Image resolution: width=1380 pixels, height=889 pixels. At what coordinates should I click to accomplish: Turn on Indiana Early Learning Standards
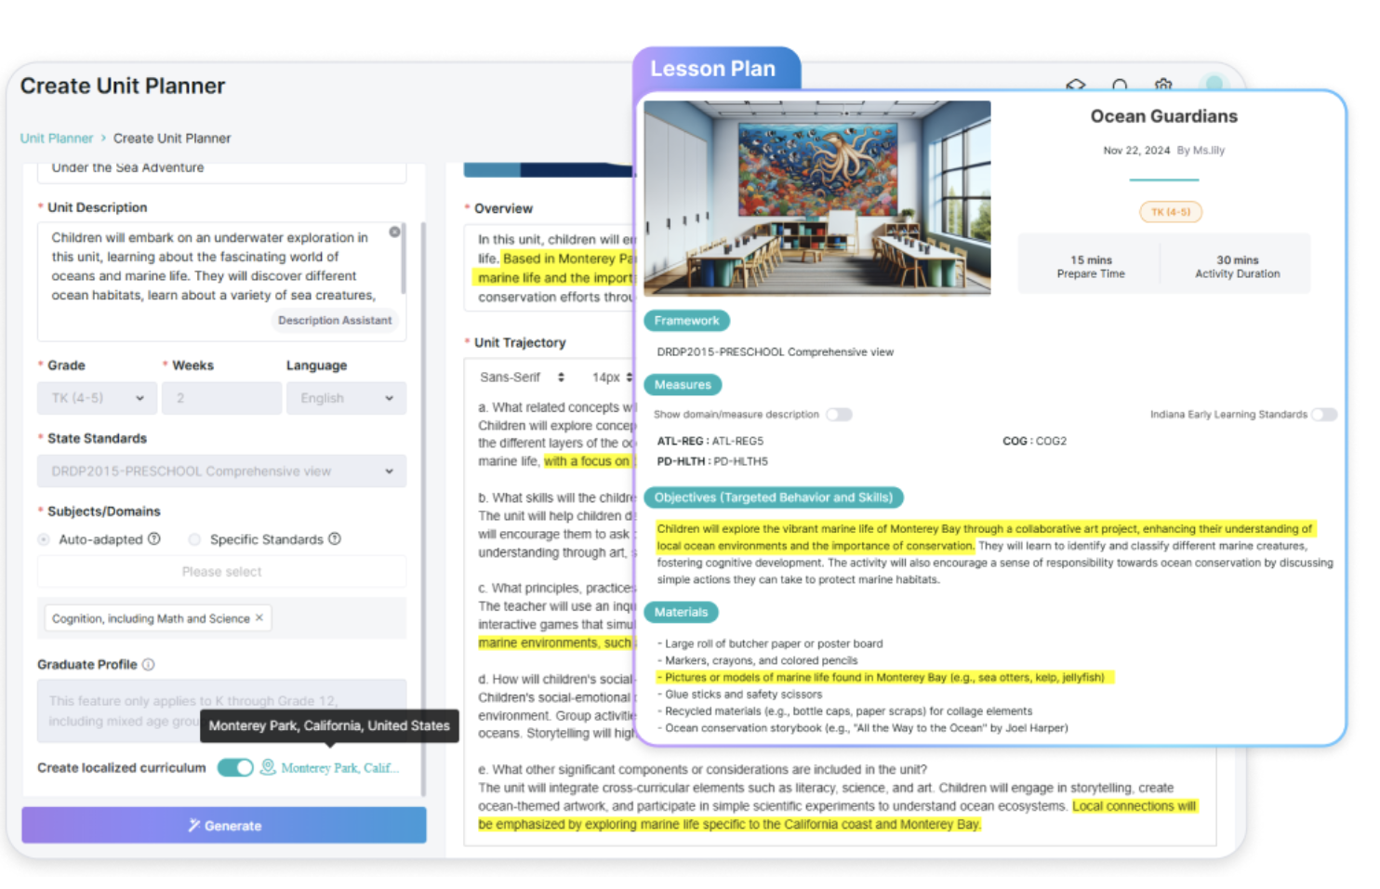[1324, 415]
